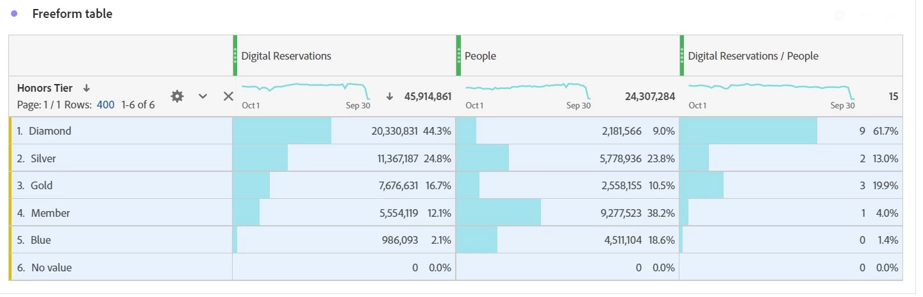Image resolution: width=923 pixels, height=297 pixels.
Task: Click the 1.4% value in Blue row
Action: tap(887, 240)
